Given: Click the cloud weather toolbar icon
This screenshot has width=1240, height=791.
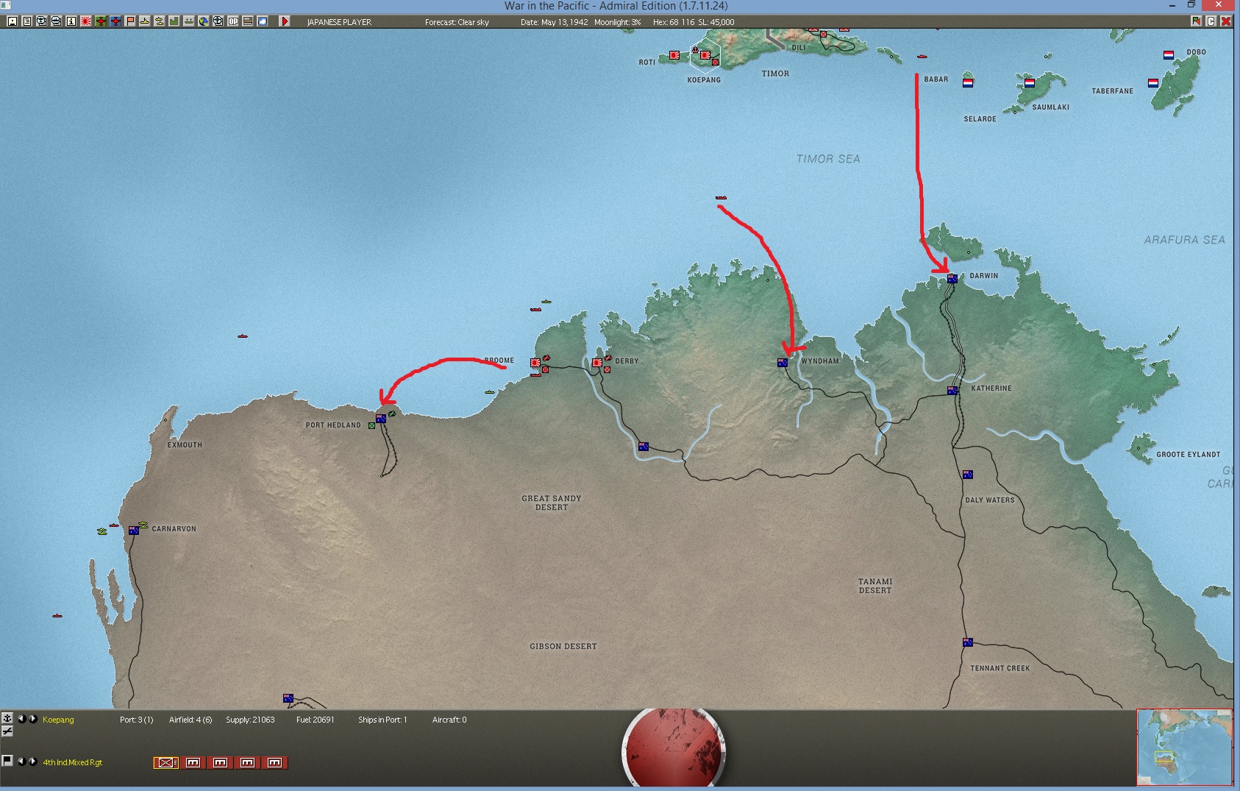Looking at the screenshot, I should [263, 21].
